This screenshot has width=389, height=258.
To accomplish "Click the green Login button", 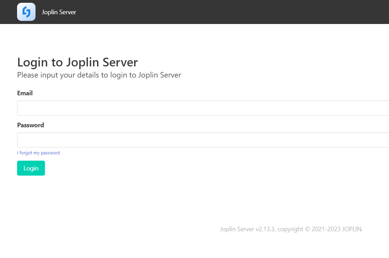I will click(x=31, y=168).
